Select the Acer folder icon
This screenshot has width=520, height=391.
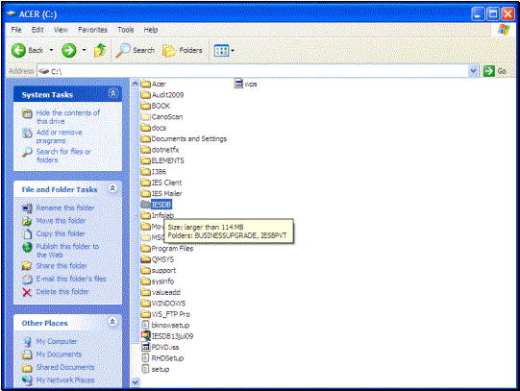(145, 84)
